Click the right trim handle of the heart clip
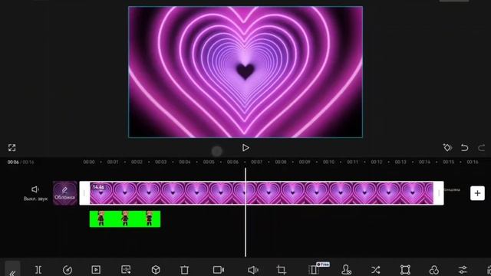The width and height of the screenshot is (491, 276). click(x=438, y=193)
